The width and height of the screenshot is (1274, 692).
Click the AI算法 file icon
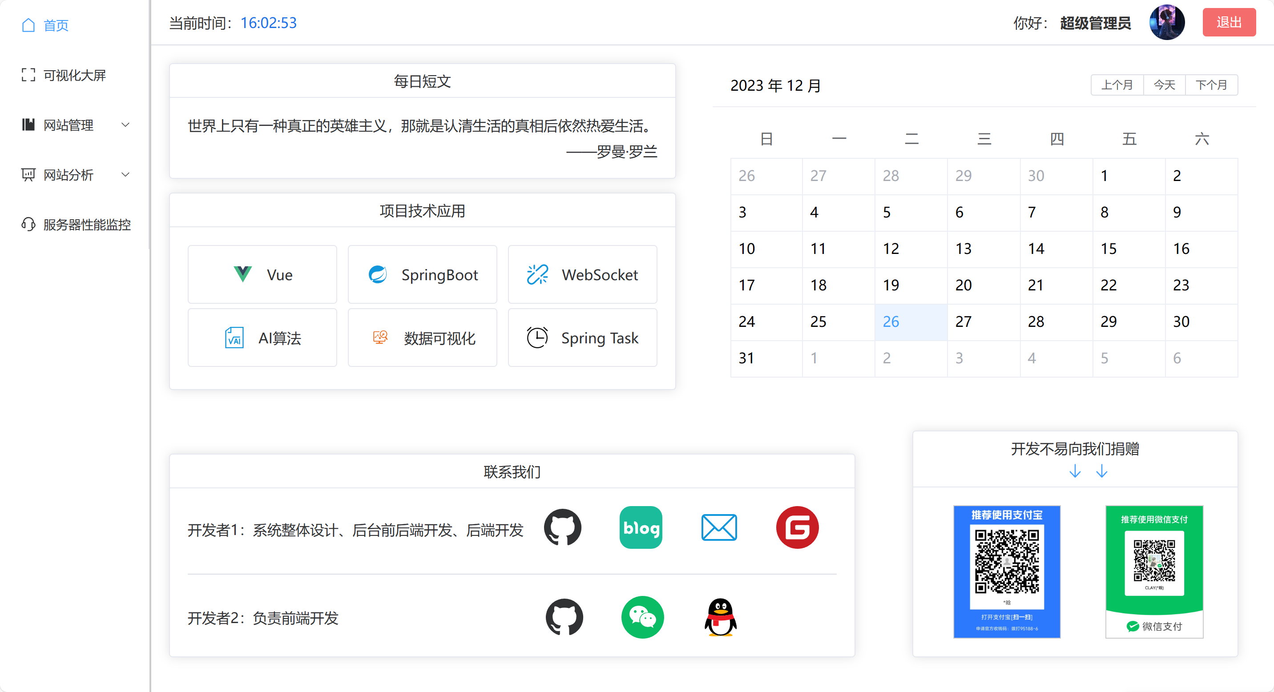point(234,338)
